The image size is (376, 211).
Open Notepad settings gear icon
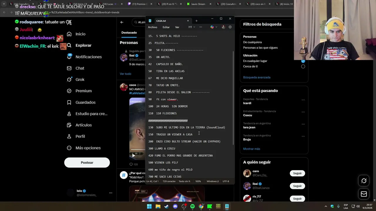click(x=230, y=27)
